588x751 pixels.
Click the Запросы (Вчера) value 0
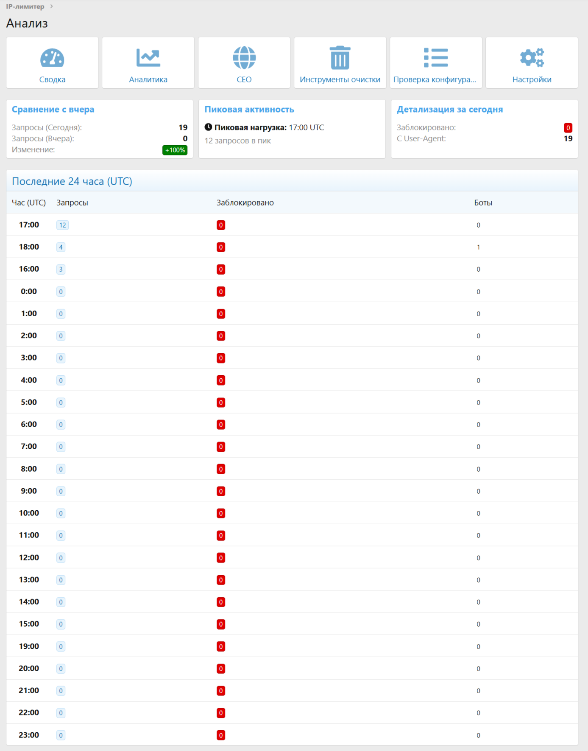185,138
